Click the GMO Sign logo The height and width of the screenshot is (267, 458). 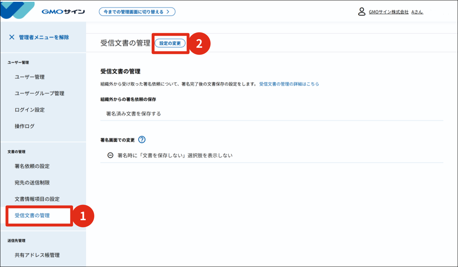[x=63, y=12]
